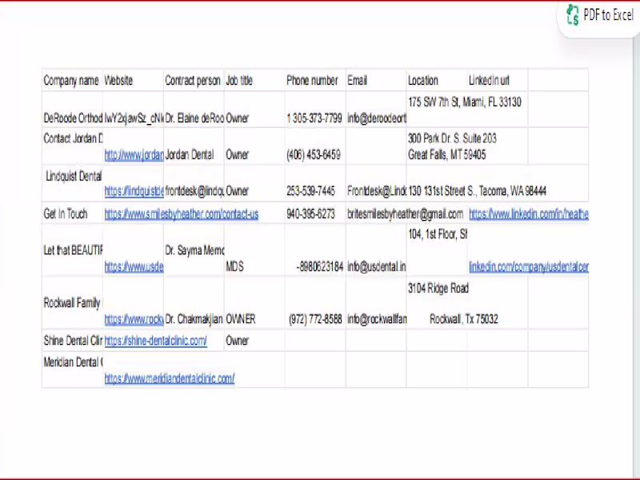Select the 3104 Ridge Road address text
This screenshot has width=640, height=480.
click(x=438, y=289)
